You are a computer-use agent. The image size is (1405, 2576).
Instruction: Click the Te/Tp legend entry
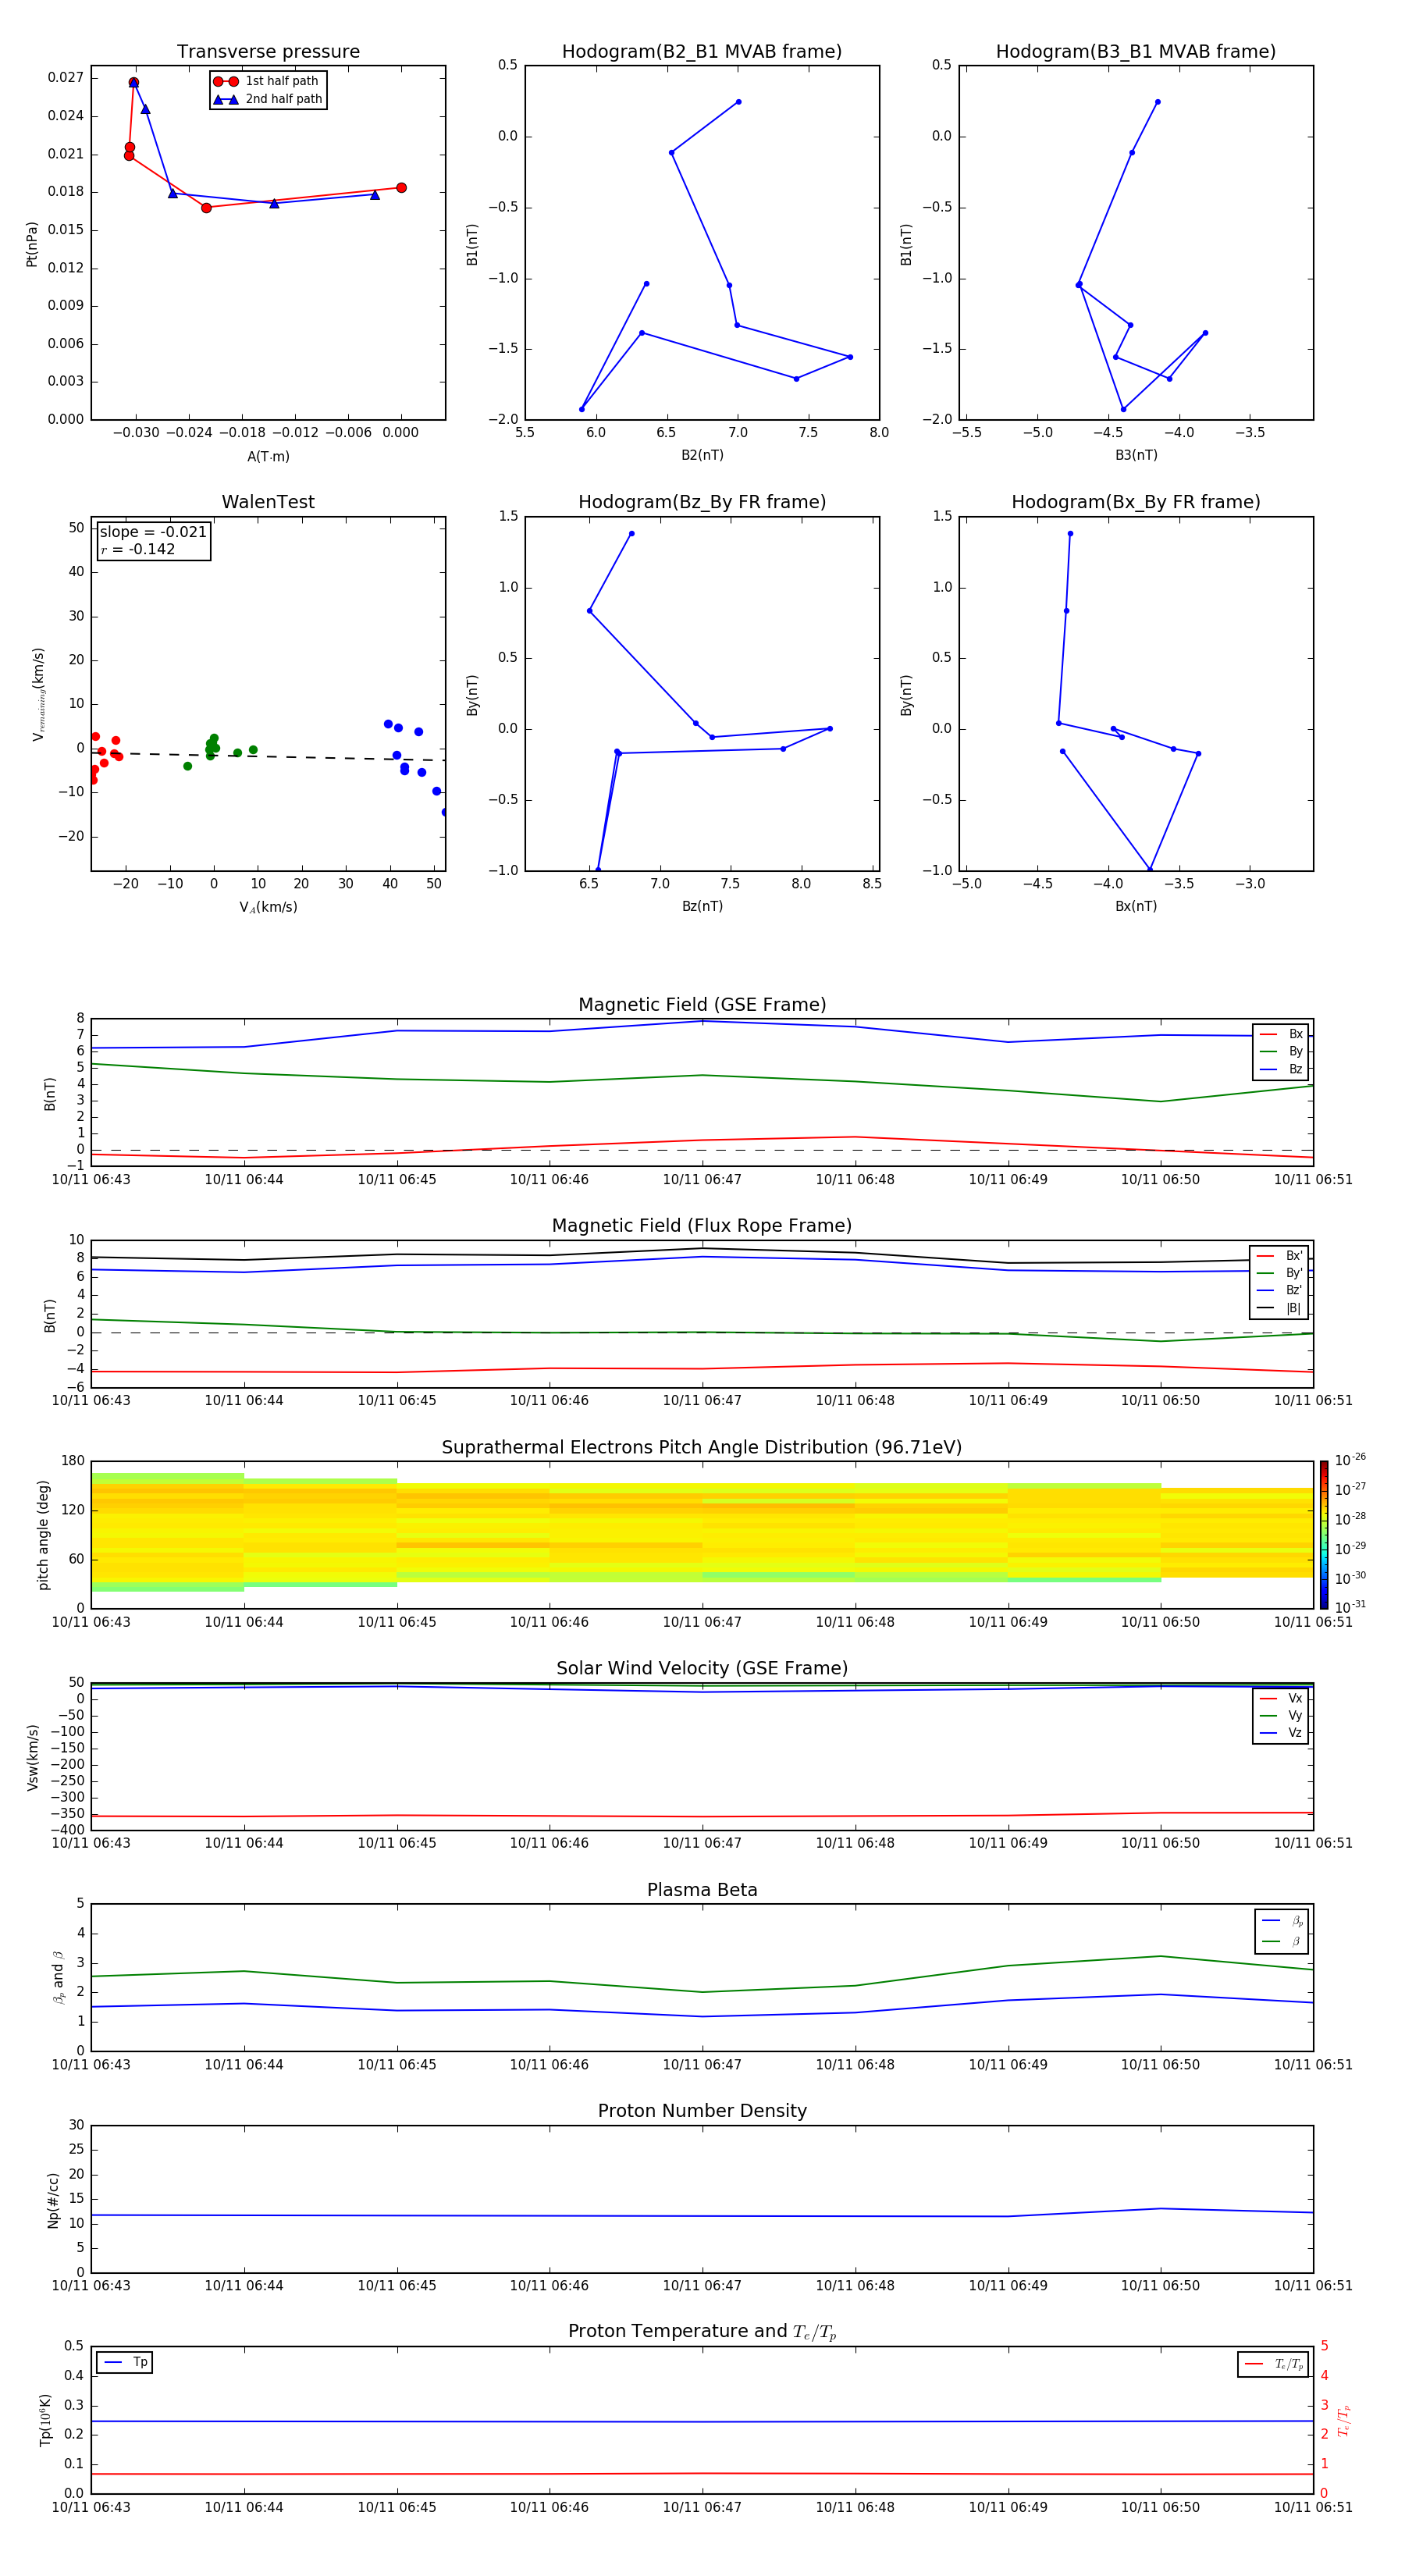point(1288,2365)
